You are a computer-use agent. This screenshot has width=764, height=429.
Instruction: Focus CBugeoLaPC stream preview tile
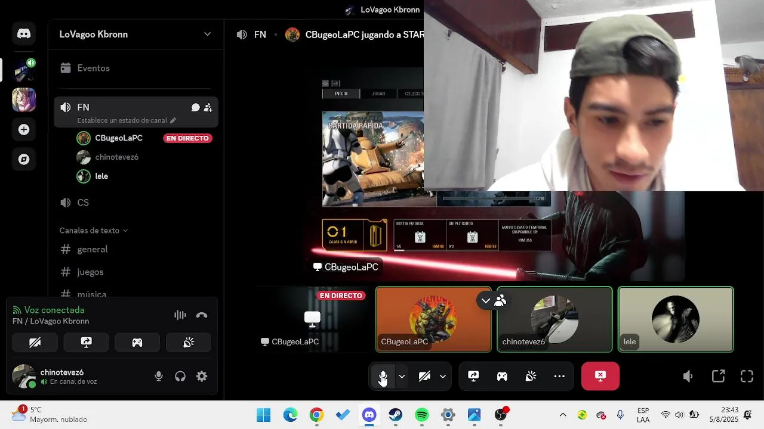[313, 319]
